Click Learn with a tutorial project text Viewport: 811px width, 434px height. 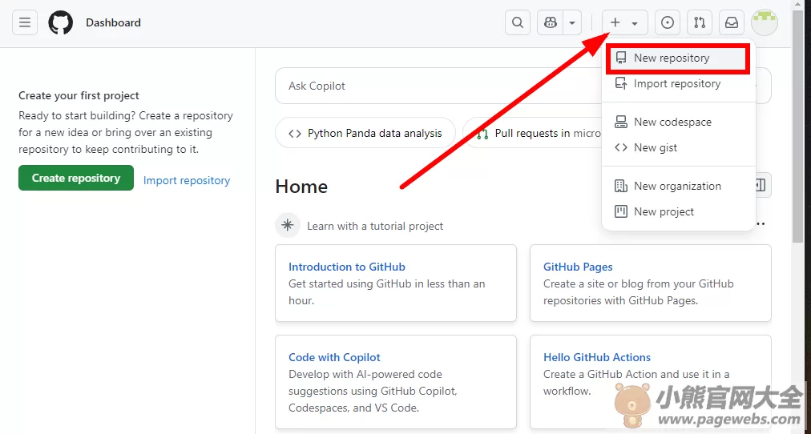click(x=375, y=227)
